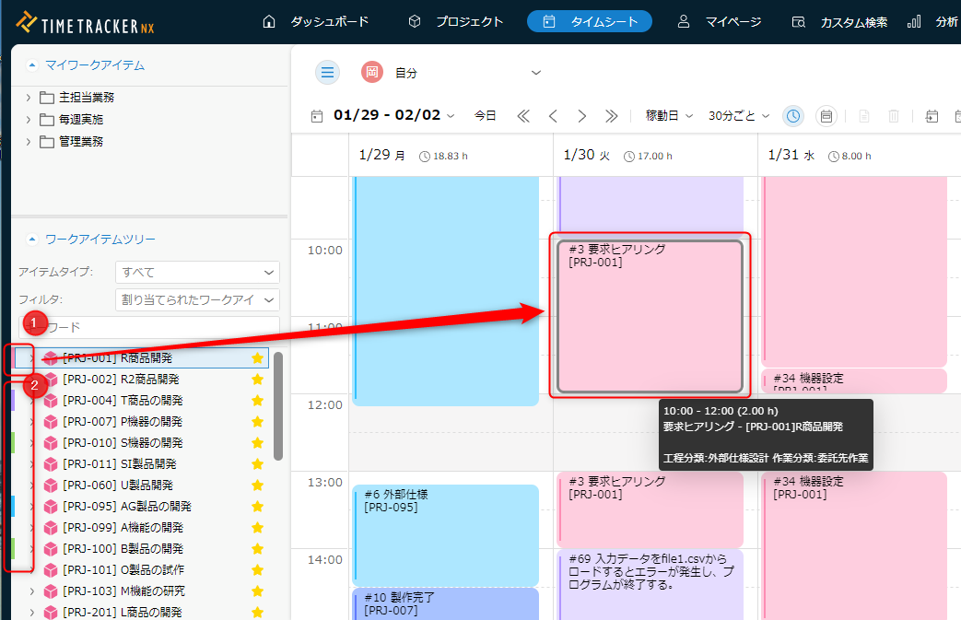Click the 今日 button
The image size is (961, 620).
tap(485, 116)
